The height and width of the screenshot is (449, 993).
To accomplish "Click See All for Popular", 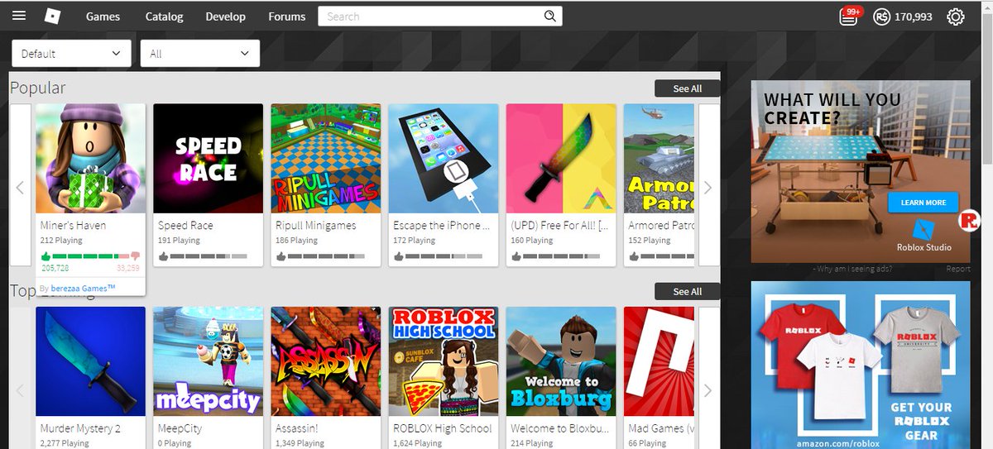I will click(x=687, y=88).
